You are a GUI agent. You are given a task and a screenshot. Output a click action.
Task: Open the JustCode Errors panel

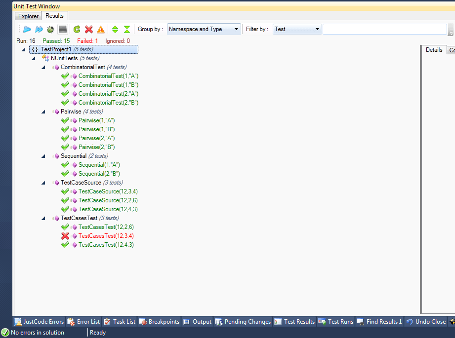[x=39, y=322]
